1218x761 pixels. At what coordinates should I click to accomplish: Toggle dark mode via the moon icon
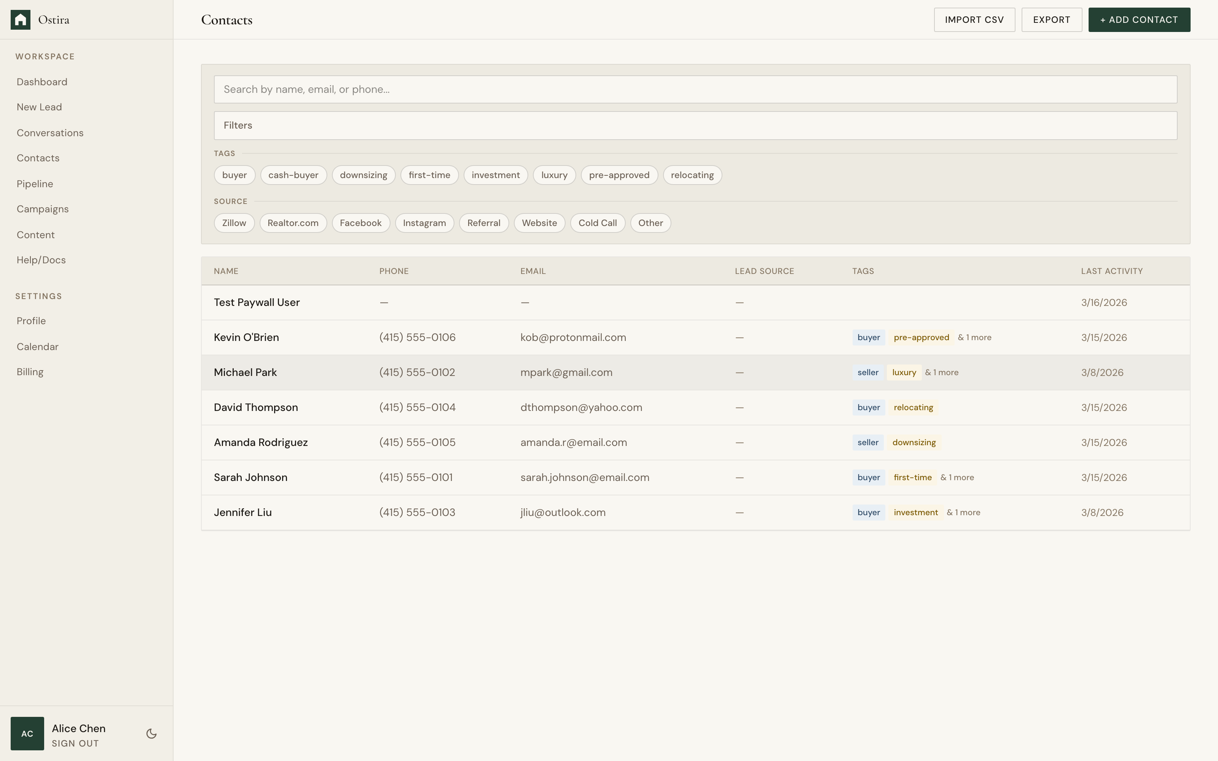click(151, 734)
